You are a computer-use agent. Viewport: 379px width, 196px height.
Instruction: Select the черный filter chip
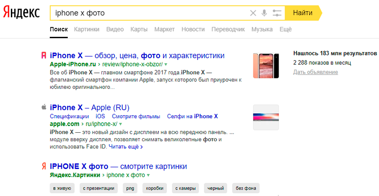pos(216,188)
